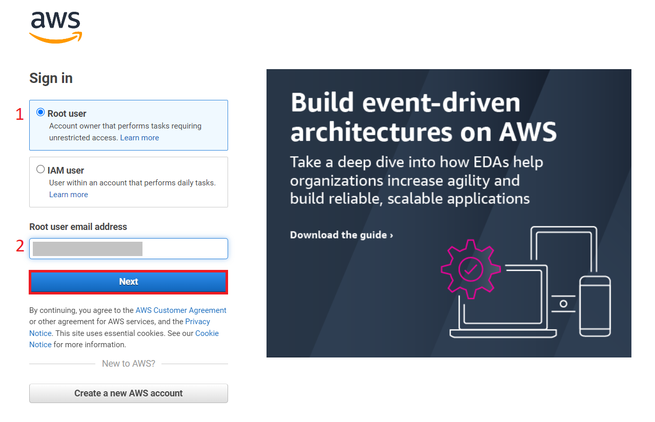
Task: Open the AWS Customer Agreement link
Action: tap(181, 310)
